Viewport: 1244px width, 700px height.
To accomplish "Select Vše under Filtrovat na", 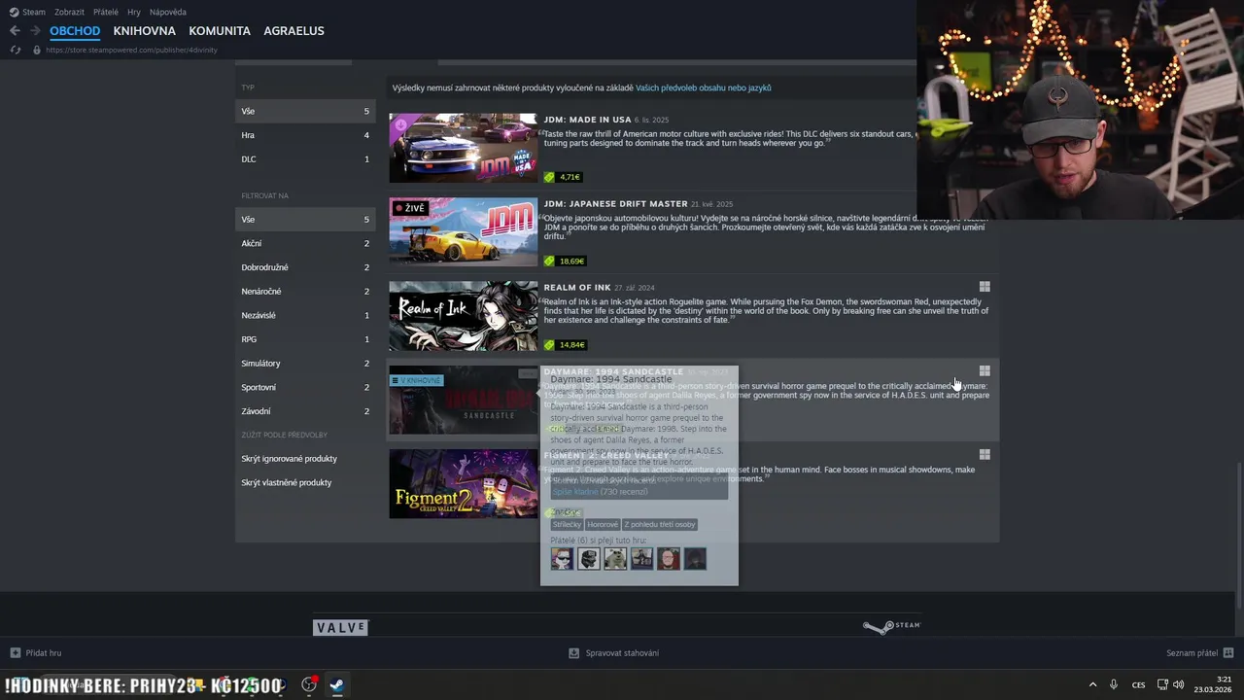I will (x=304, y=220).
